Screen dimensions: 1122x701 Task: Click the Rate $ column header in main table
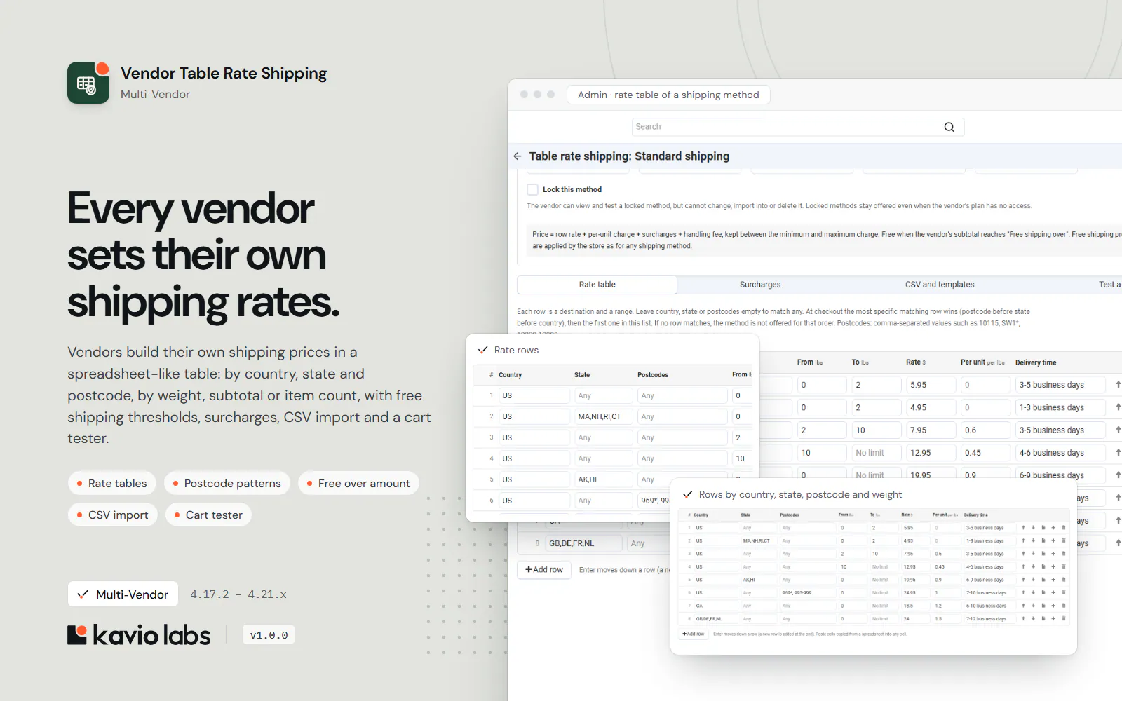tap(916, 362)
